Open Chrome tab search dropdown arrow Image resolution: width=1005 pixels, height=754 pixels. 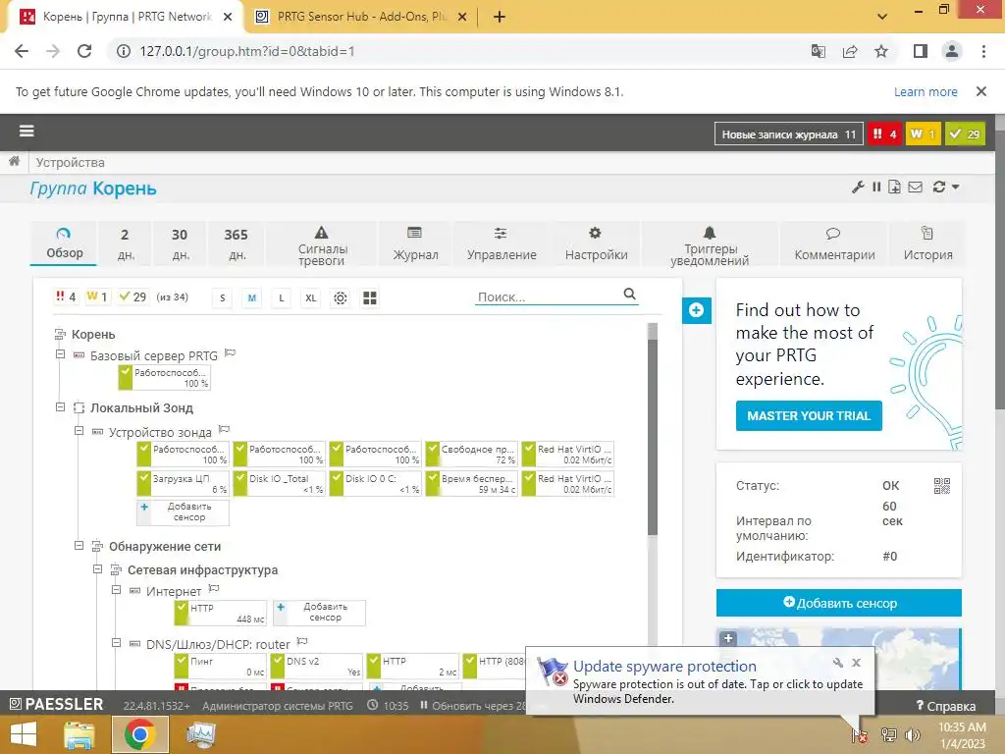point(882,16)
